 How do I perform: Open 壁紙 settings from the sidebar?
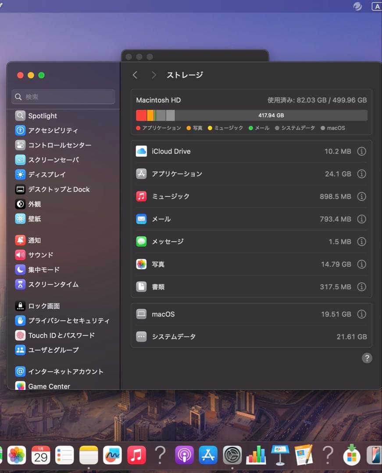point(33,219)
